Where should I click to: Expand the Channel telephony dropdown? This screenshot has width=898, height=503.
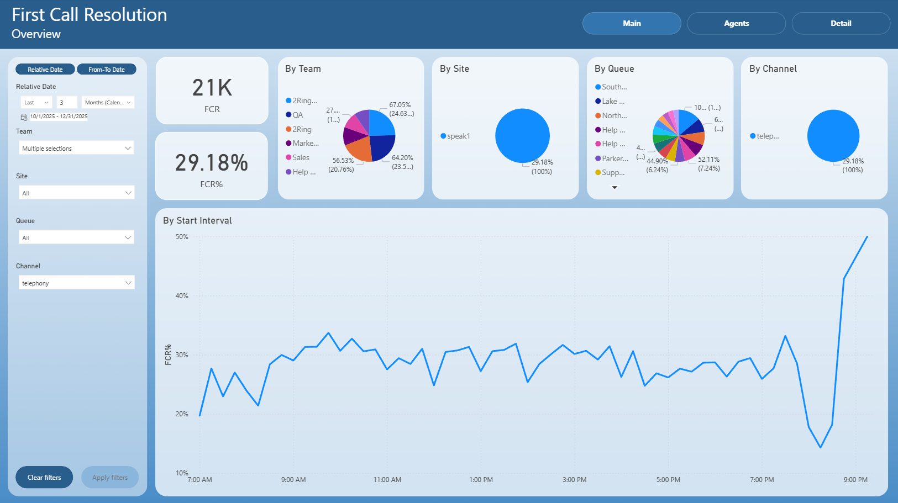77,283
